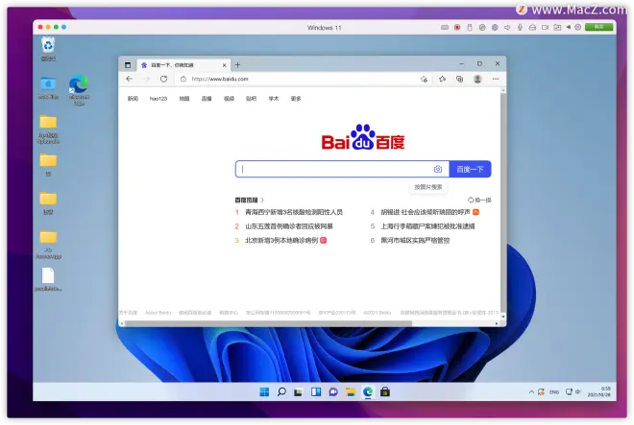Image resolution: width=634 pixels, height=425 pixels.
Task: Open the Collections icon in Edge toolbar
Action: [460, 79]
